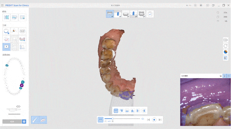Viewport: 231px width, 129px height.
Task: Increase replay speed with plus button
Action: [113, 121]
